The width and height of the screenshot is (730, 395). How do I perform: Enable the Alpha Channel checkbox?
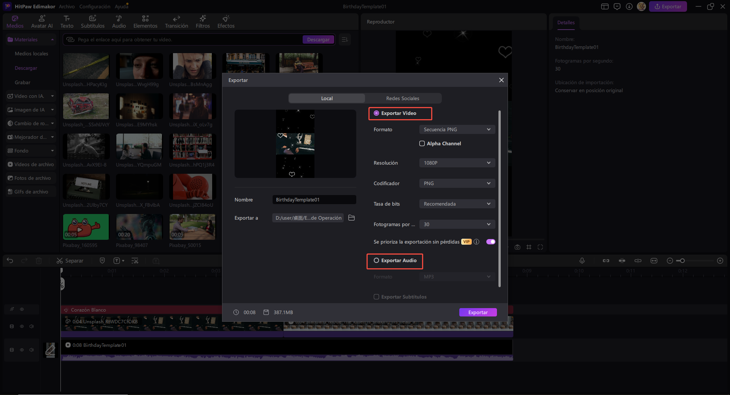pyautogui.click(x=422, y=143)
